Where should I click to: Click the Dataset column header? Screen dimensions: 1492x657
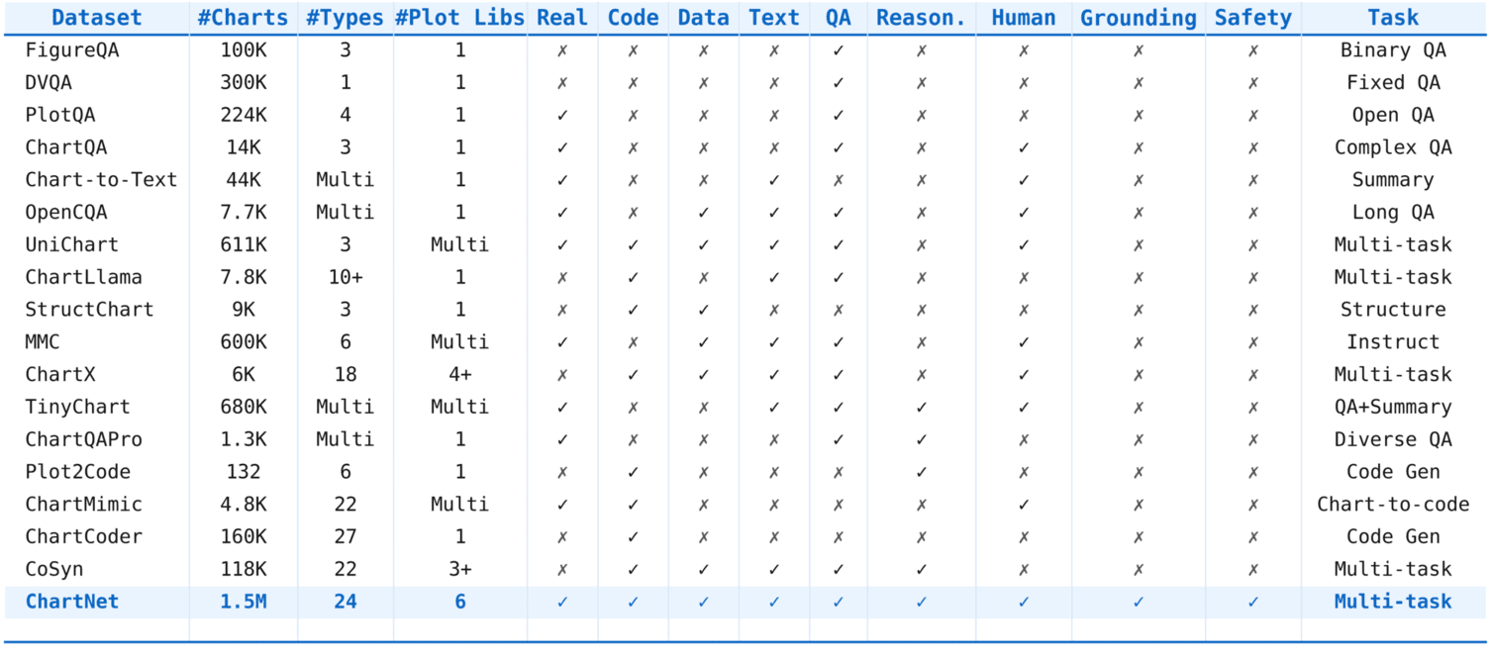click(x=97, y=18)
